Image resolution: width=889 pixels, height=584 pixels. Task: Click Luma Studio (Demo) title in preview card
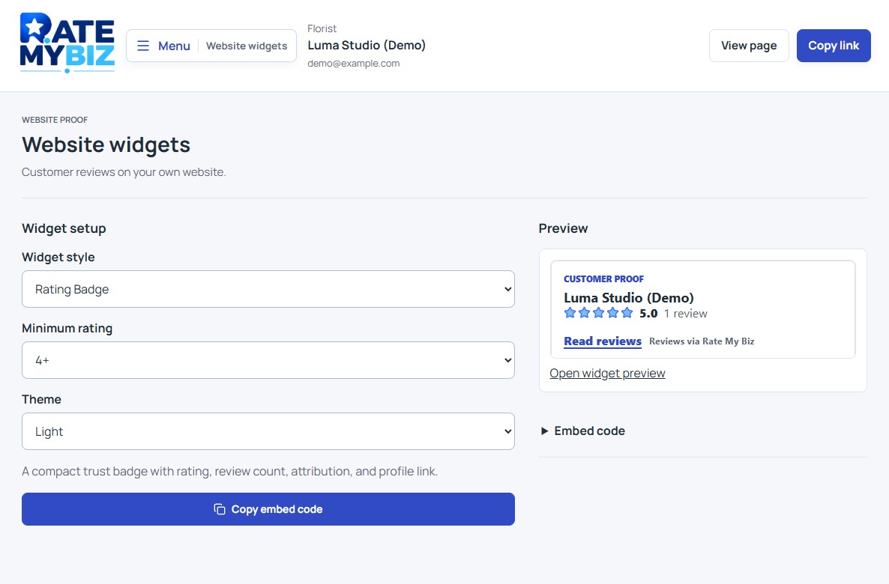(629, 297)
